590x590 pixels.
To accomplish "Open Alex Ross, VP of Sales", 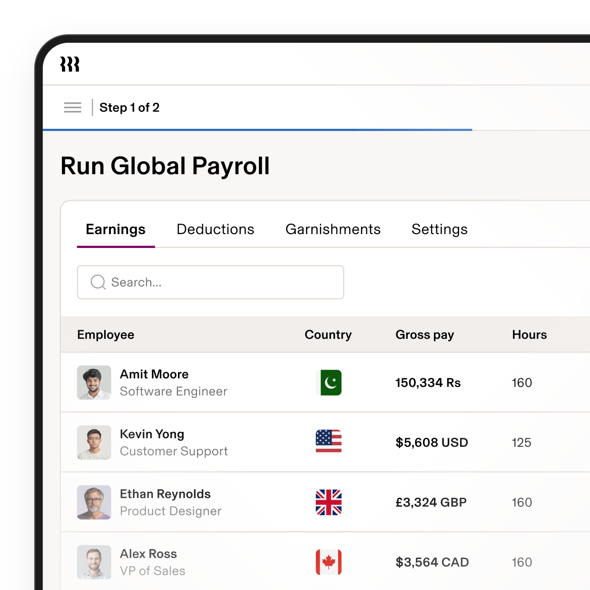I will tap(148, 562).
